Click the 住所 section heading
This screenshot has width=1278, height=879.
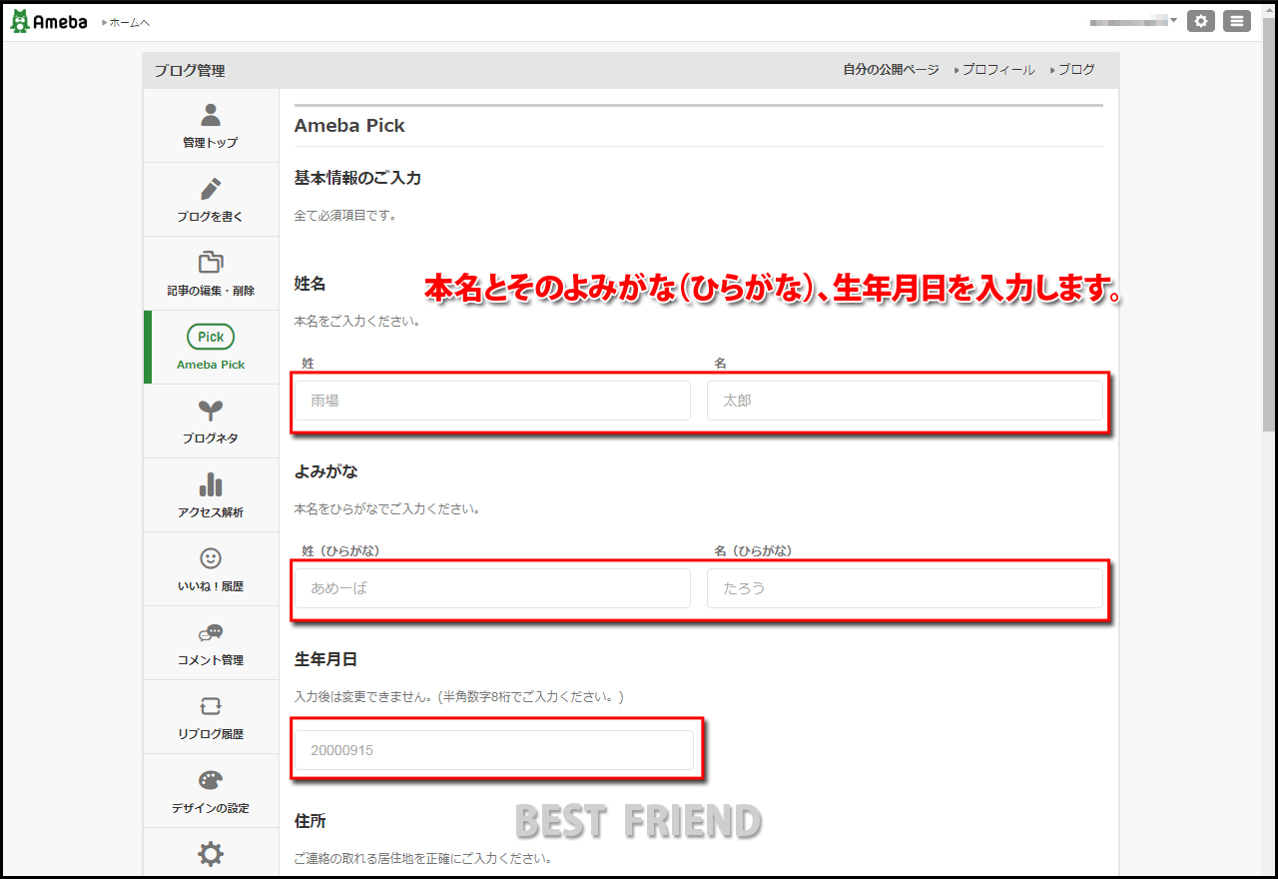click(311, 821)
